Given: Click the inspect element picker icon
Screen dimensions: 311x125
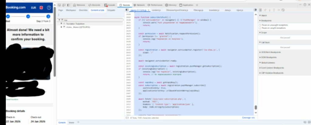Looking at the screenshot, I should click(x=59, y=5).
